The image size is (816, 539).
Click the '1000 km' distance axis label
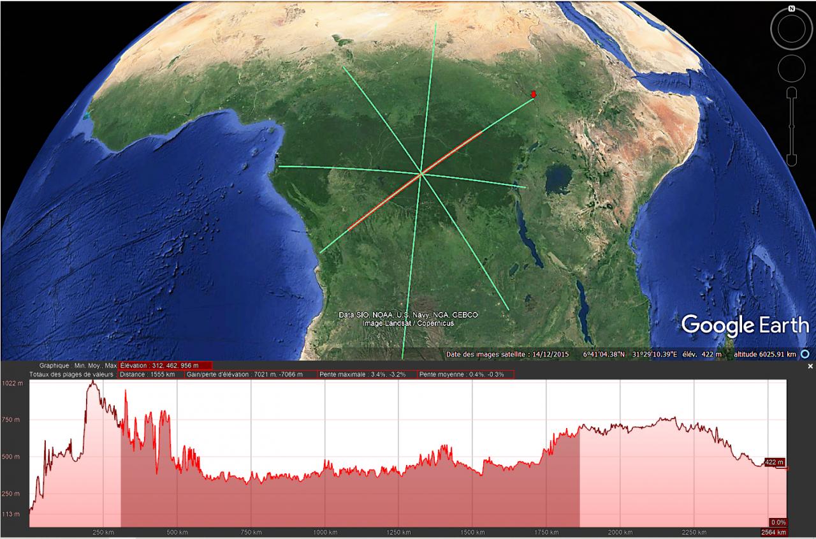[324, 533]
